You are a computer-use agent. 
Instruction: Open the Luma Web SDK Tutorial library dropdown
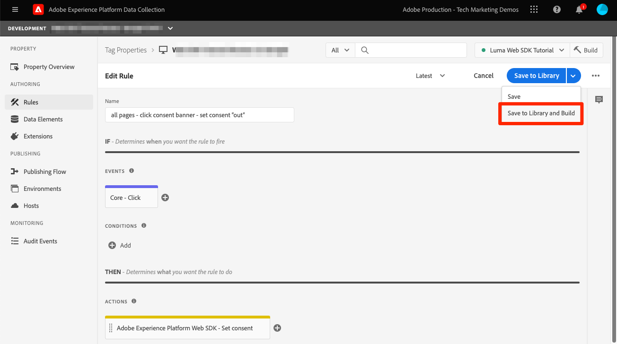522,50
